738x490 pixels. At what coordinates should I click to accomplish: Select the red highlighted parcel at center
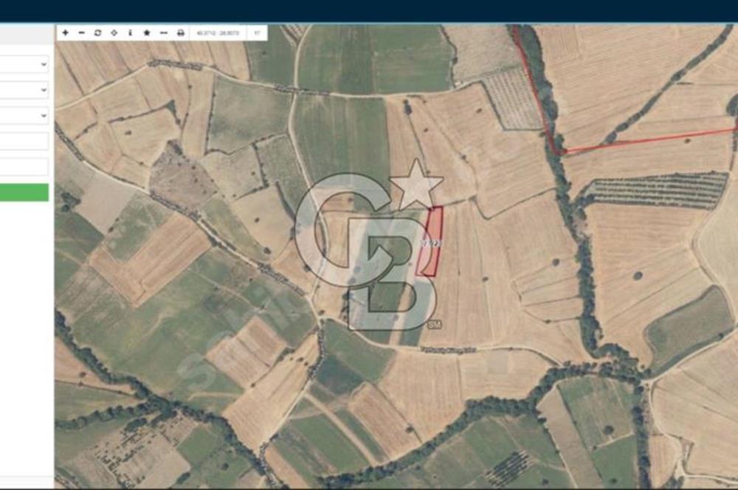[x=430, y=241]
